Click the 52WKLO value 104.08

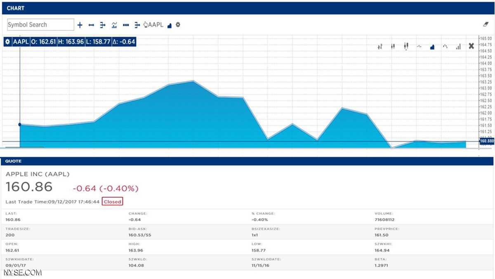click(135, 265)
